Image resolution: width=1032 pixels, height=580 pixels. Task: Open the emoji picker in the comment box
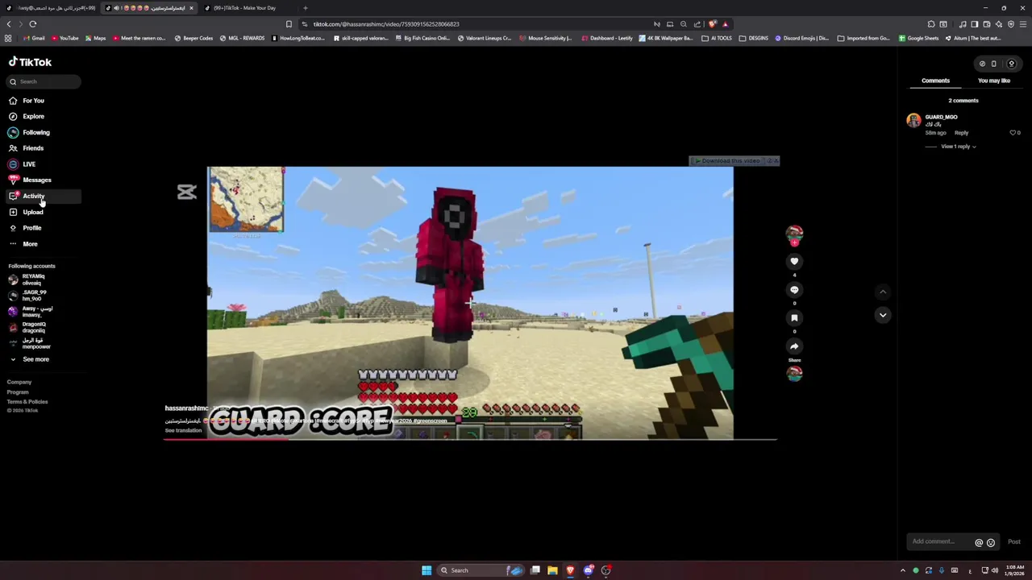(x=991, y=542)
